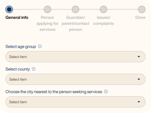The width and height of the screenshot is (151, 113).
Task: Click the Select county field label
Action: coord(18,69)
